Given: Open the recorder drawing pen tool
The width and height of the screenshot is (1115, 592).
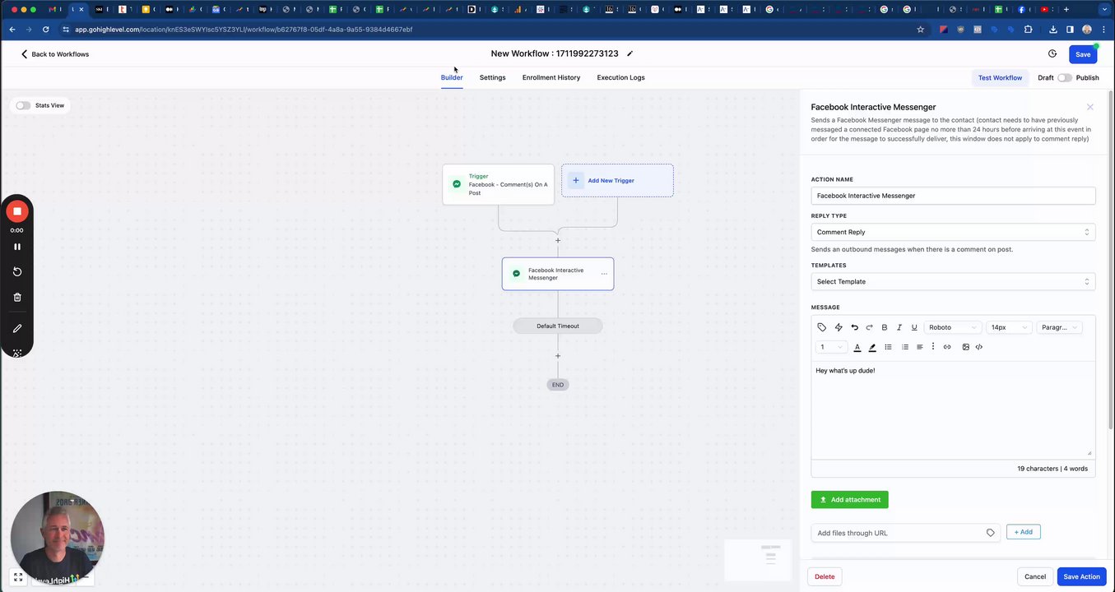Looking at the screenshot, I should [17, 328].
